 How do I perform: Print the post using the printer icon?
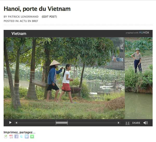pyautogui.click(x=6, y=137)
